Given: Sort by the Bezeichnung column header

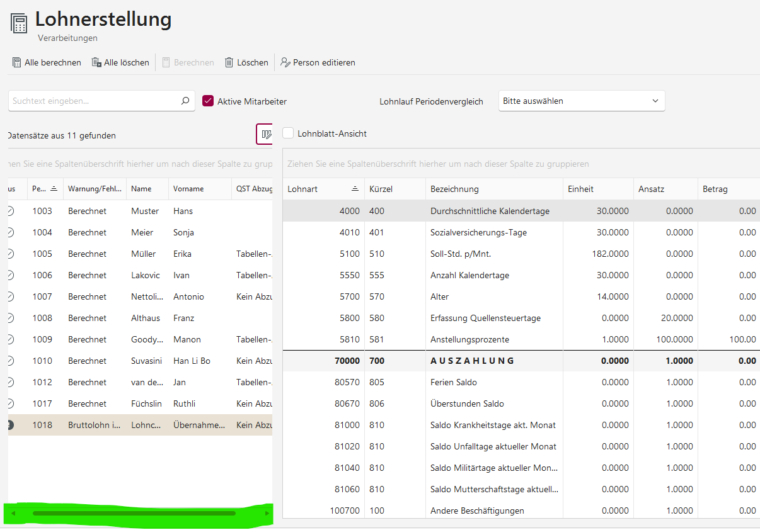Looking at the screenshot, I should click(454, 189).
